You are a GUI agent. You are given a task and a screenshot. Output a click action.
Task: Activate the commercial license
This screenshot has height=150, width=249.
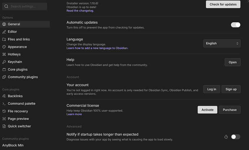tap(207, 110)
